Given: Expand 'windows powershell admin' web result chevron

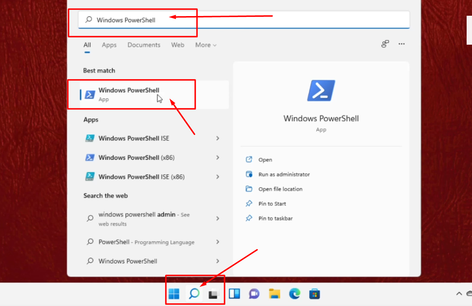Looking at the screenshot, I should pos(218,218).
